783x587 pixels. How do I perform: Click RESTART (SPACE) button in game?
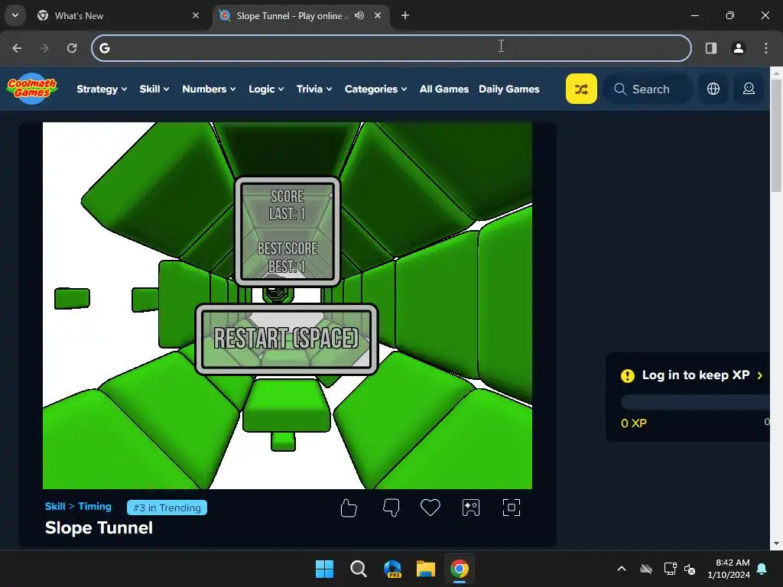coord(286,339)
